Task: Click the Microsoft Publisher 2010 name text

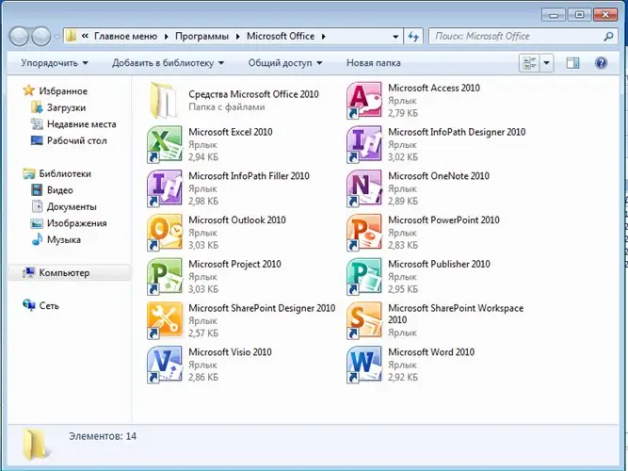Action: [x=439, y=264]
